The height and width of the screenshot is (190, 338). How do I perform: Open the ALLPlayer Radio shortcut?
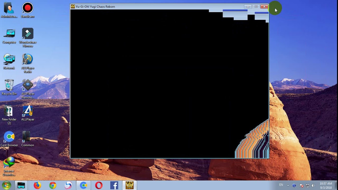coord(28,64)
